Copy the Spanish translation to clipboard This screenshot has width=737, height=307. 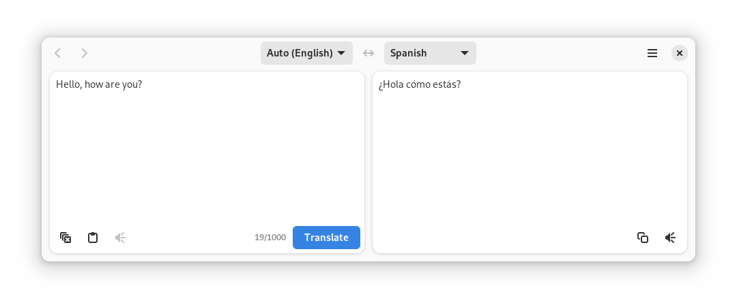pos(643,238)
